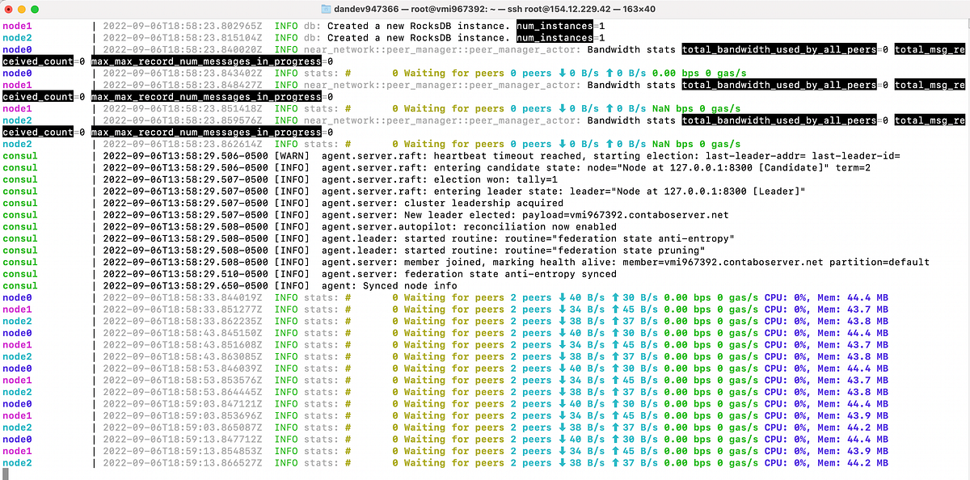Click 'INFO' on the 18:58:23.815104Z row
Screen dimensions: 970x480
tap(286, 38)
